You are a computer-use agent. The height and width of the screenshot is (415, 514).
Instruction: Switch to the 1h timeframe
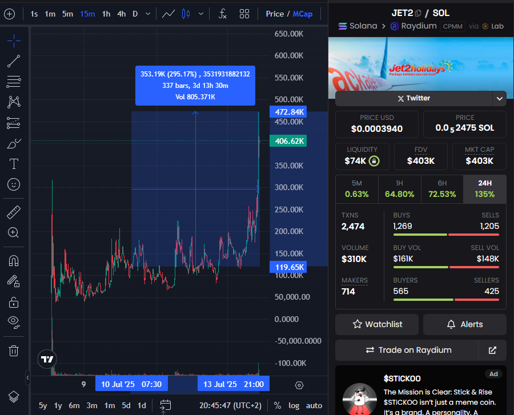[106, 14]
